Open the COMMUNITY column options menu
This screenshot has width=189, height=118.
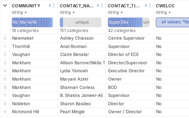tap(54, 6)
